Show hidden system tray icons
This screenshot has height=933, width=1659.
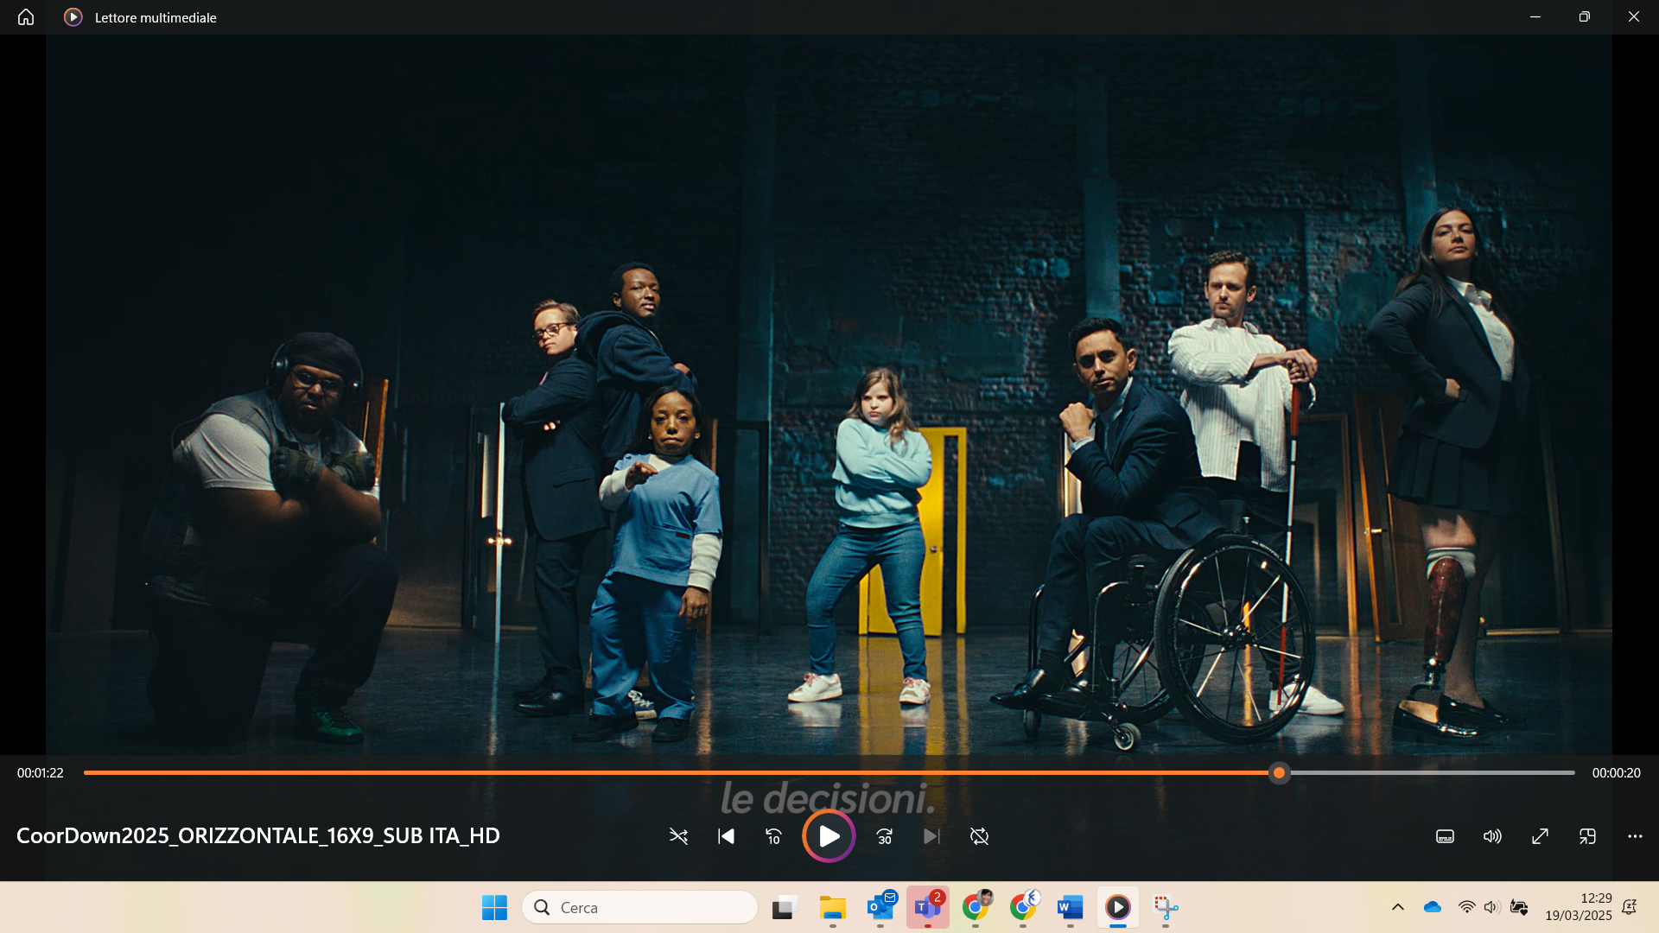click(x=1398, y=908)
